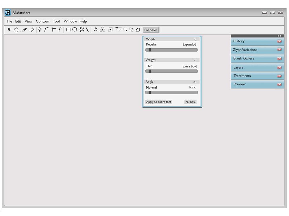Select the Hand pan tool
Image resolution: width=289 pixels, height=216 pixels.
coord(16,30)
